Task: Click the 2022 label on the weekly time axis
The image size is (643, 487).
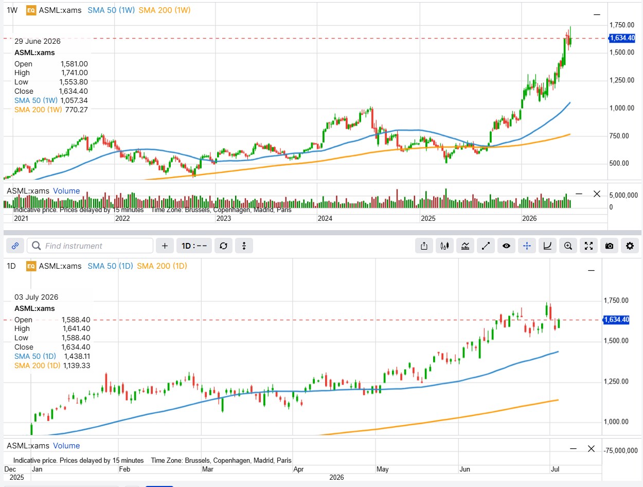Action: pos(122,218)
